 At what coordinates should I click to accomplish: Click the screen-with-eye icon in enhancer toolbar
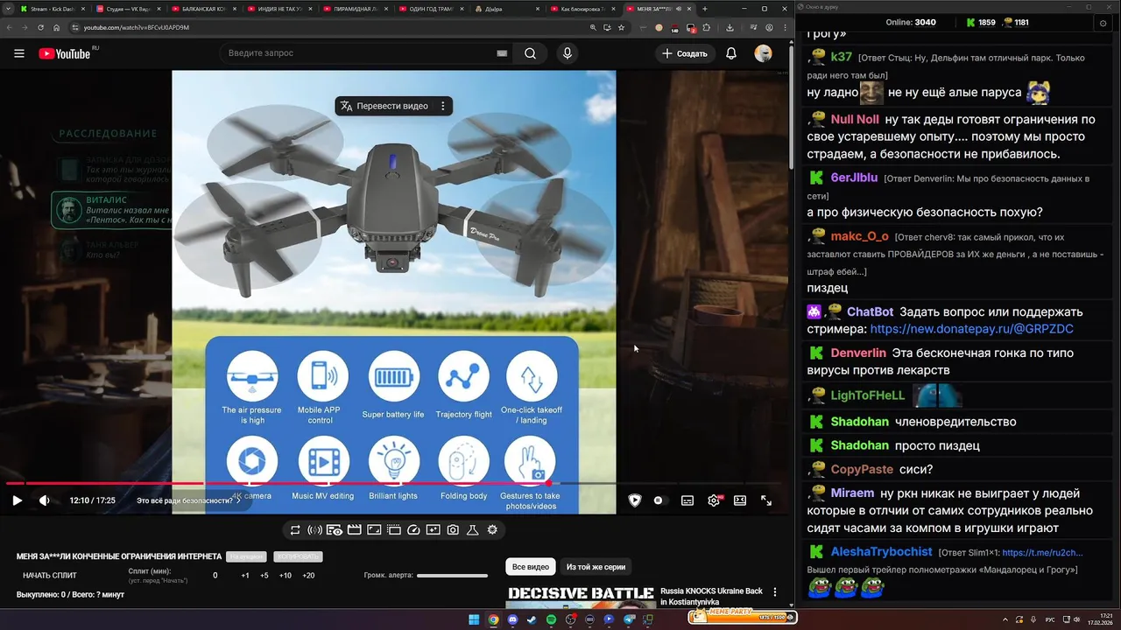tap(335, 529)
